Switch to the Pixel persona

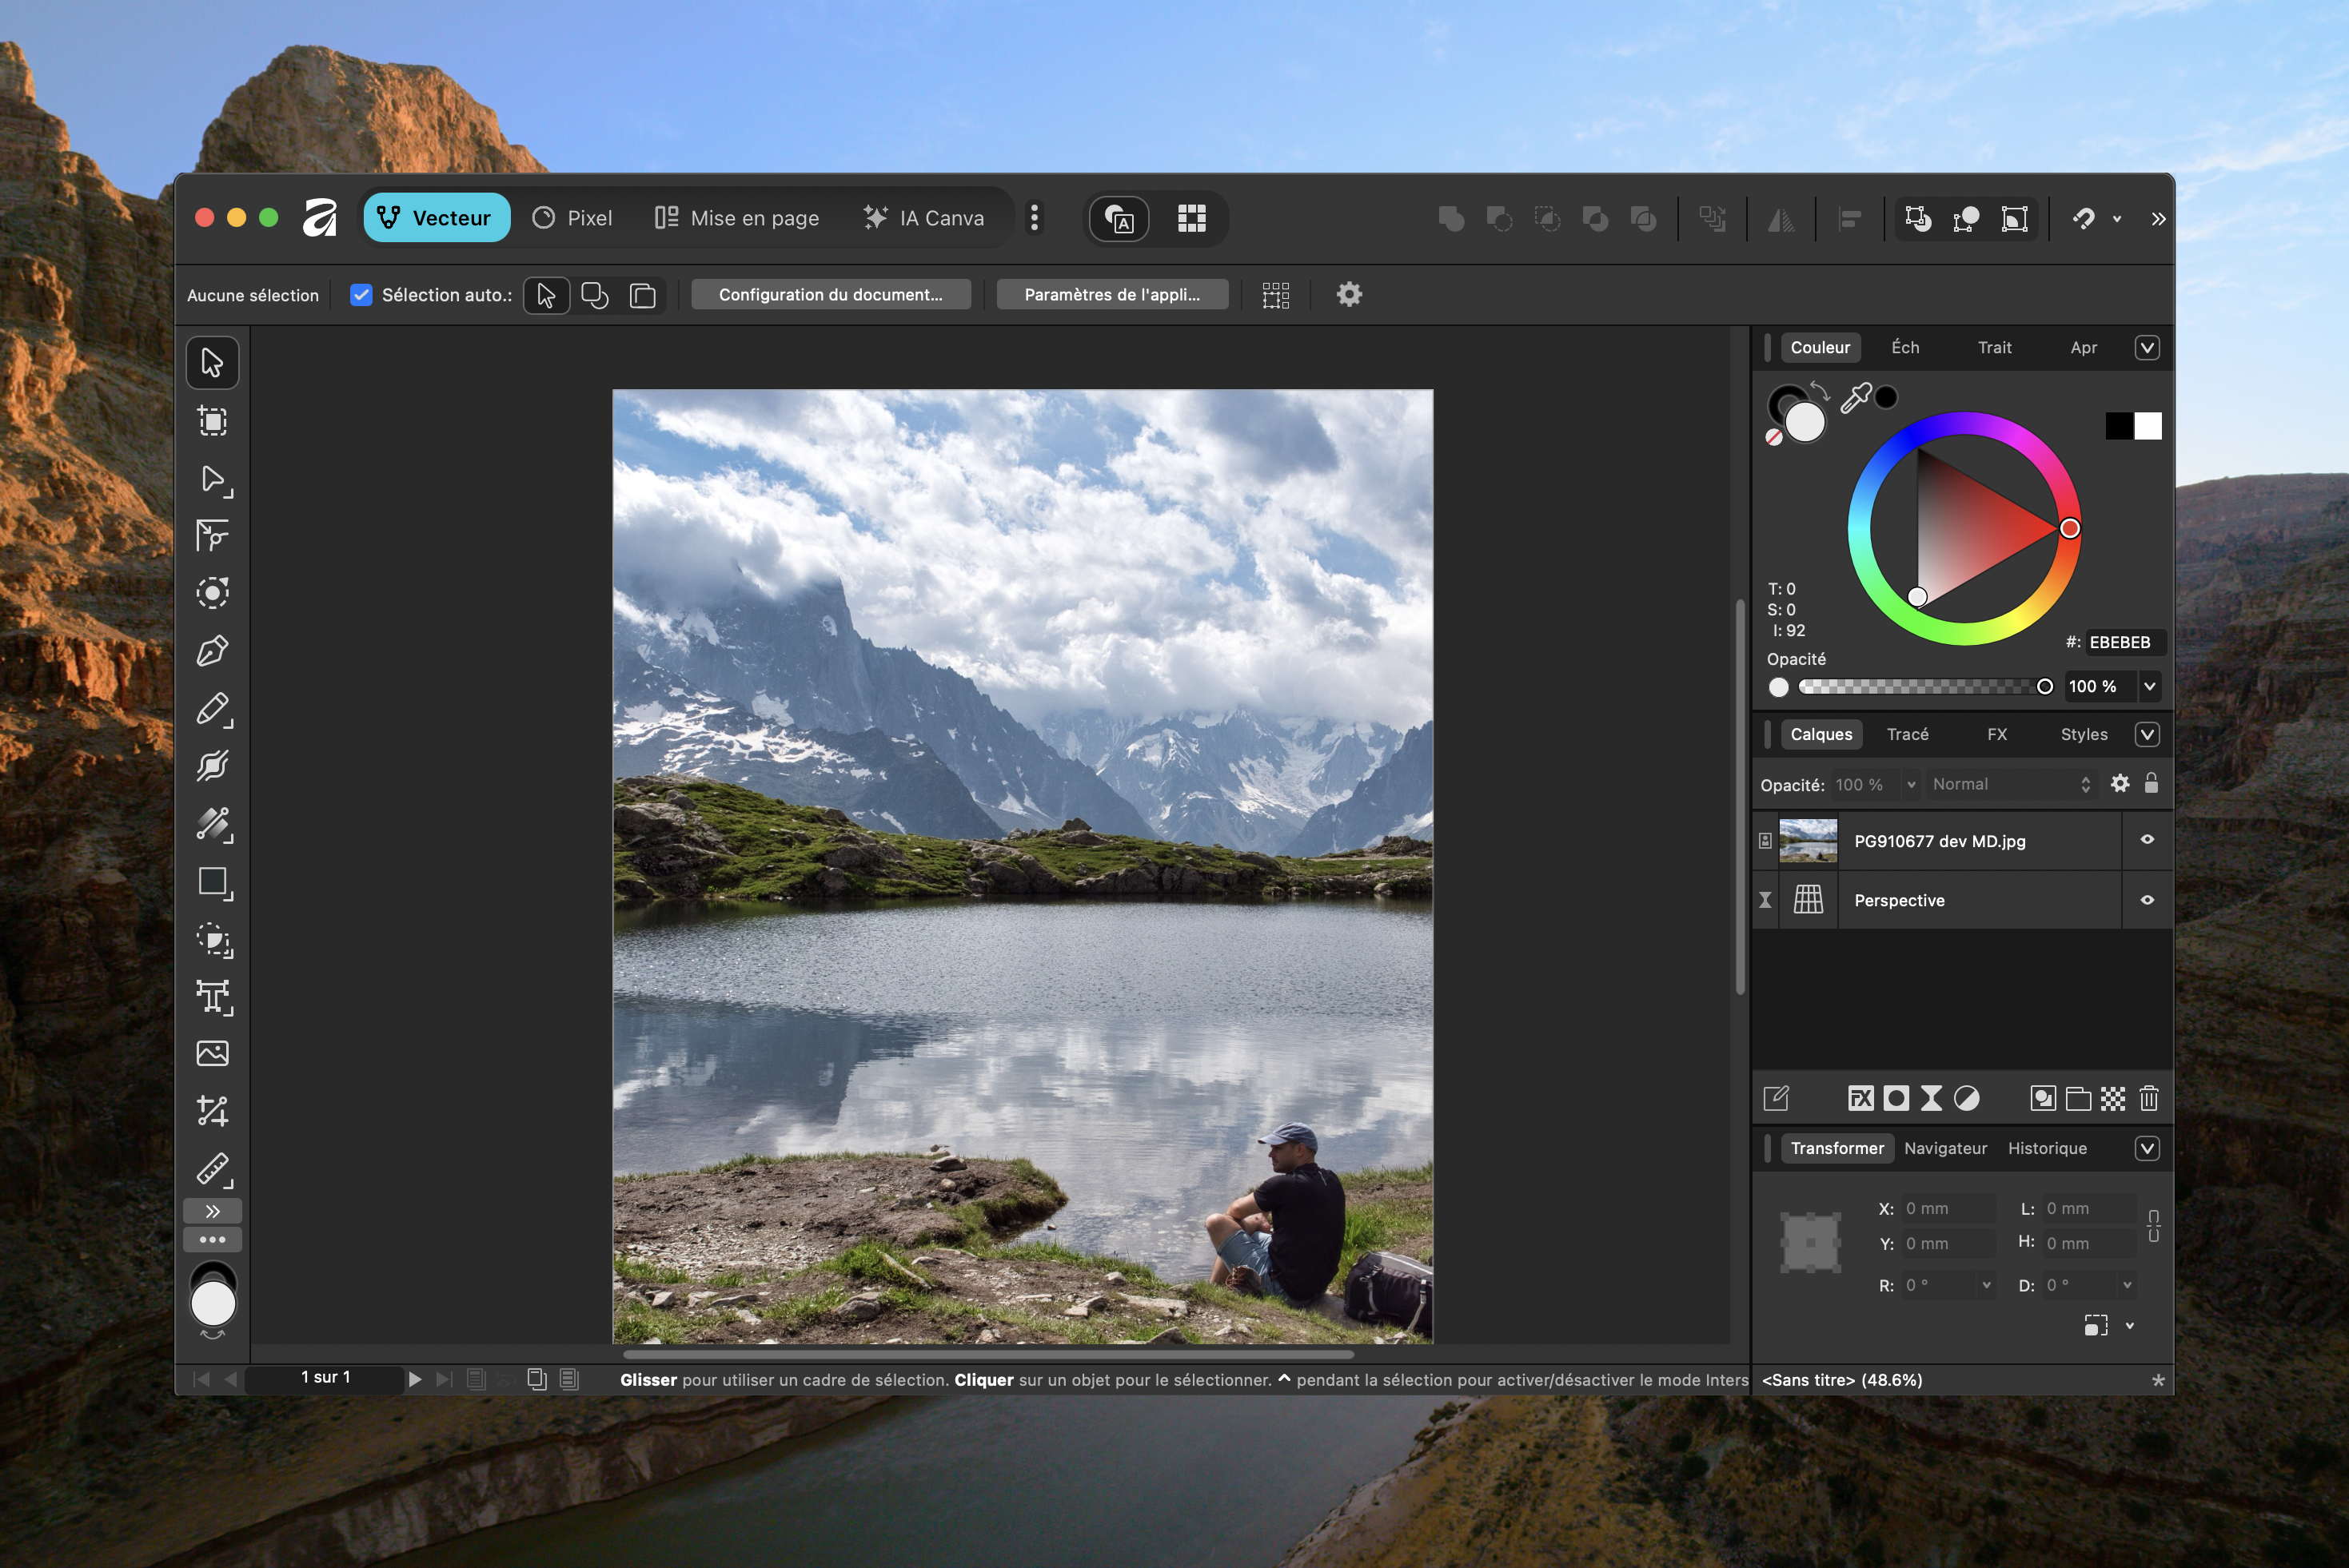571,217
